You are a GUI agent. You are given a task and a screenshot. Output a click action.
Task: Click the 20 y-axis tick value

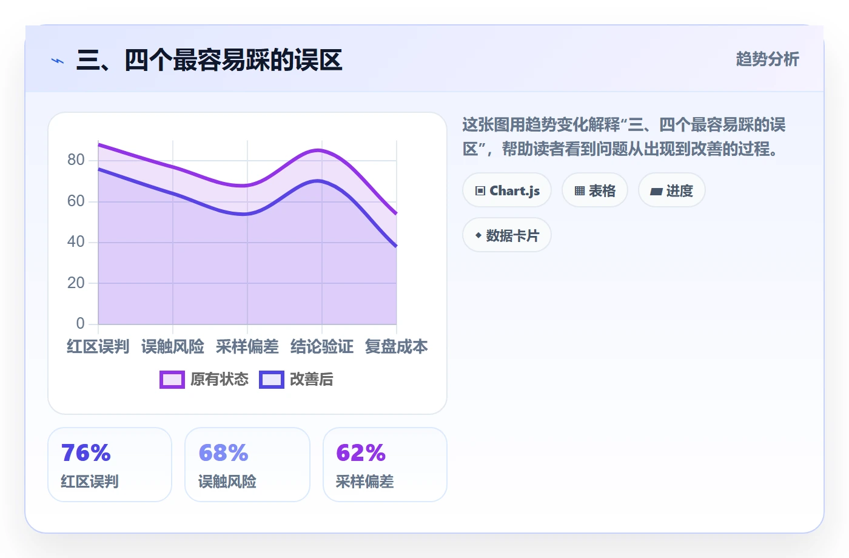[76, 283]
